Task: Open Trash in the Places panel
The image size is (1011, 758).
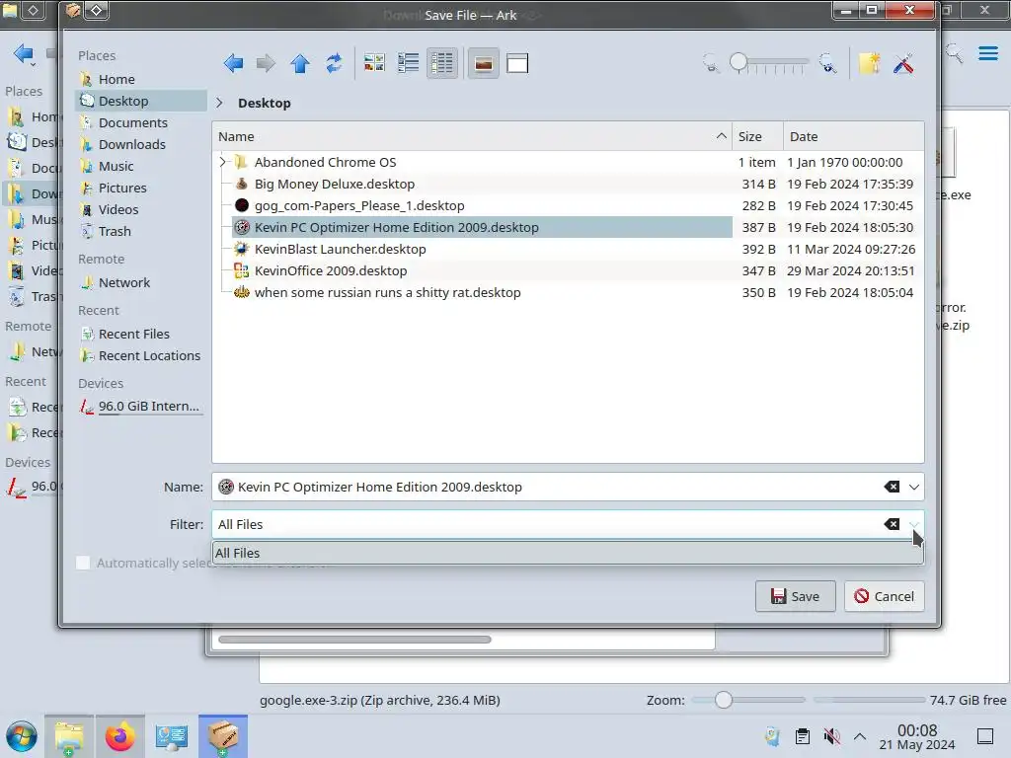Action: coord(141,231)
